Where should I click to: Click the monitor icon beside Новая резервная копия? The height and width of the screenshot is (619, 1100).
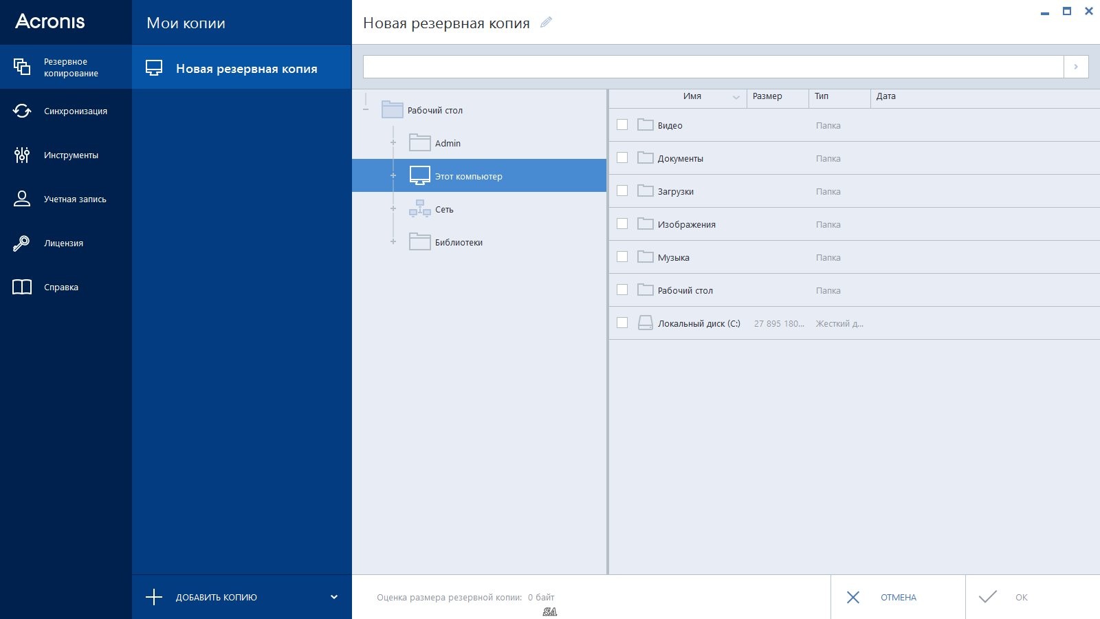coord(154,68)
